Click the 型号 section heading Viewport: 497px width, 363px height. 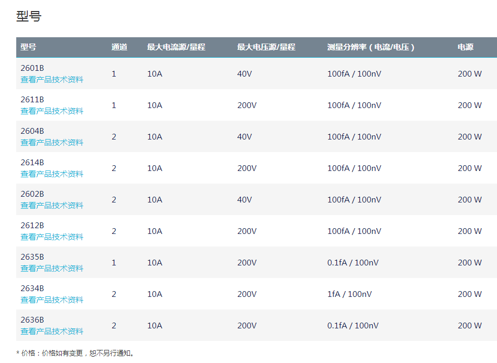28,16
